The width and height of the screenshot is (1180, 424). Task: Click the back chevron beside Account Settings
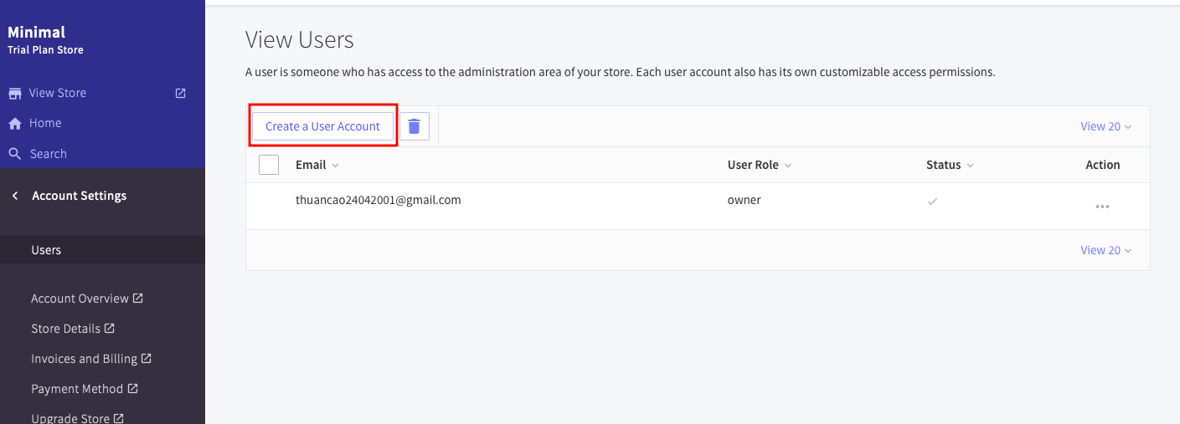click(x=15, y=196)
